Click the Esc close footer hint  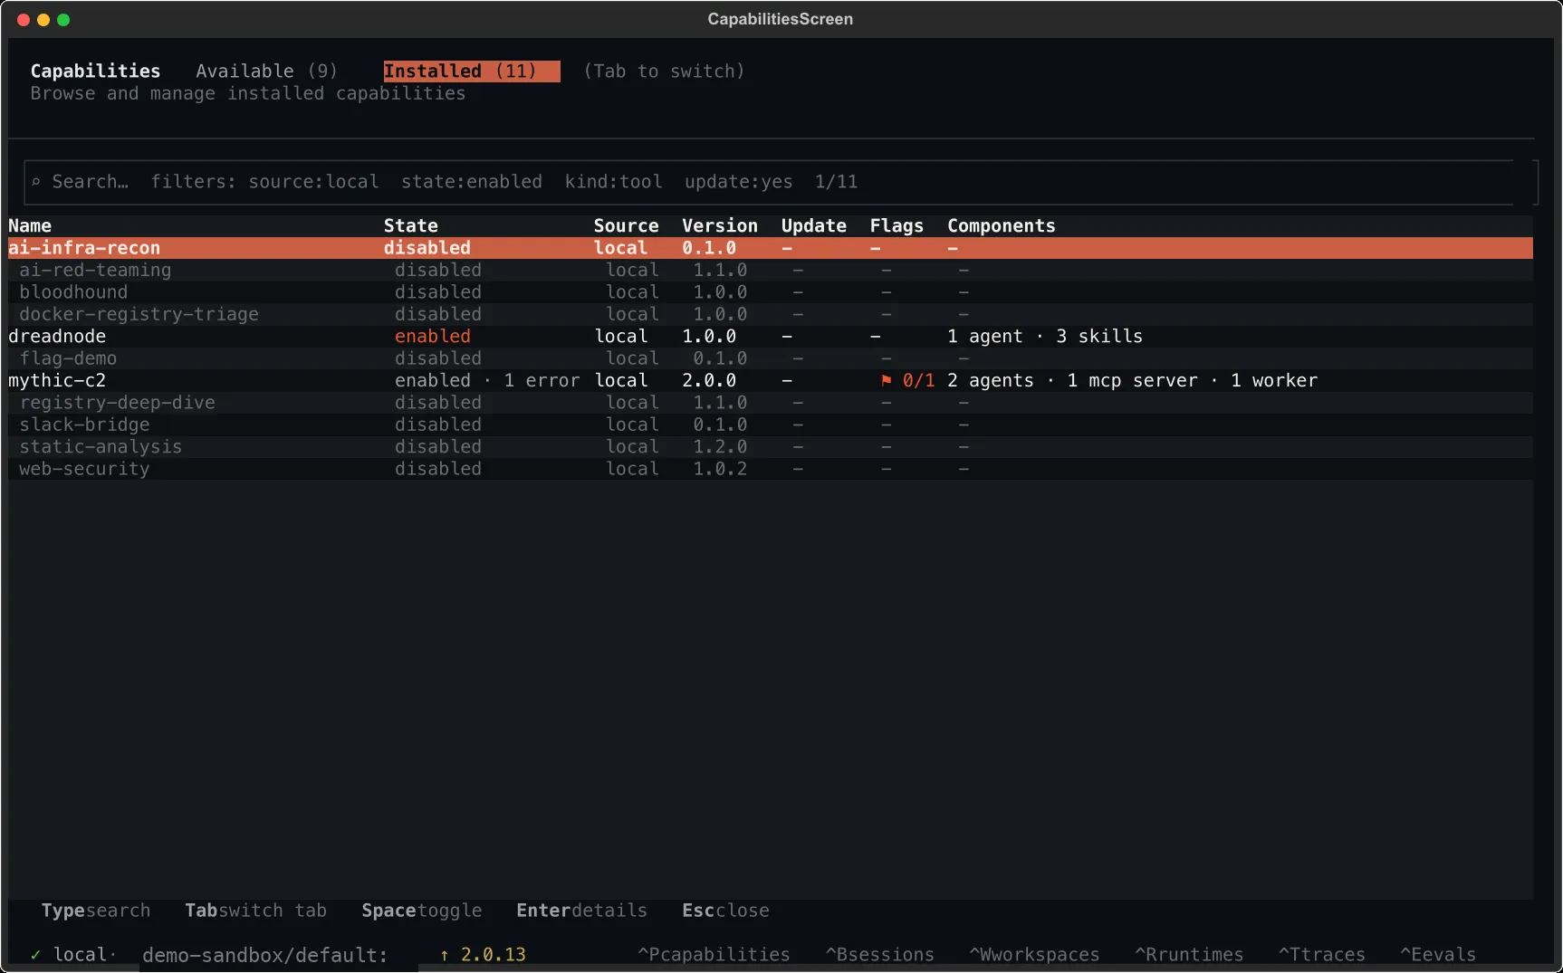pyautogui.click(x=725, y=911)
